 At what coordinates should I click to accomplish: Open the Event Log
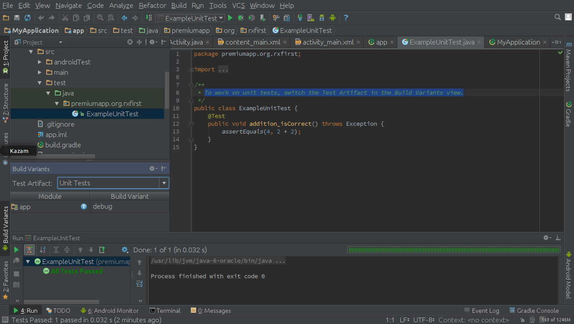point(481,311)
